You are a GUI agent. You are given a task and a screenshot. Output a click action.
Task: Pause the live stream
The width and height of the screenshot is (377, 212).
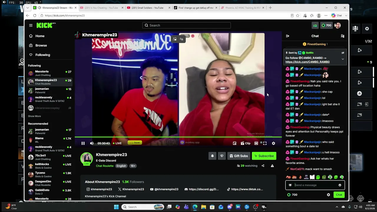coord(83,143)
